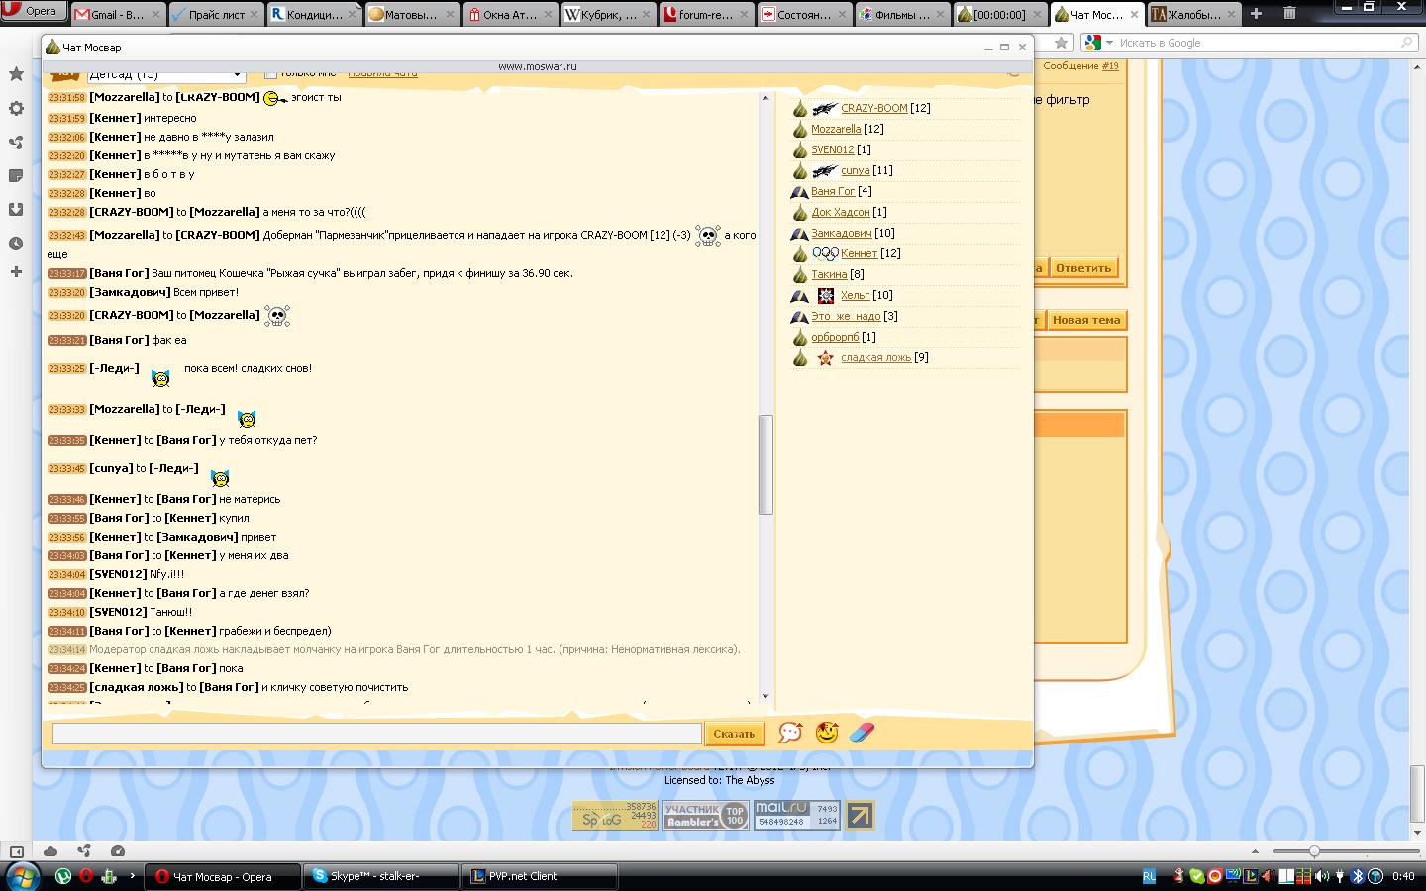Screen dimensions: 1426x891
Task: Click Хельг in the user list
Action: pyautogui.click(x=855, y=295)
